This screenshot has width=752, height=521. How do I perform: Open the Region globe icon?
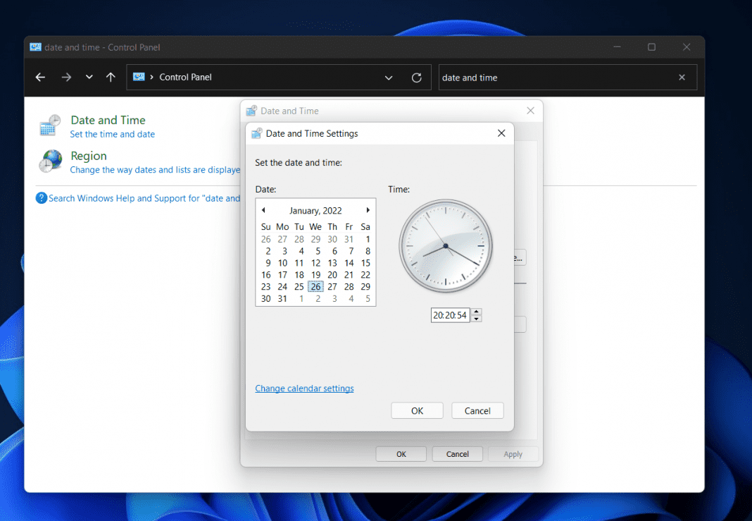pos(50,161)
